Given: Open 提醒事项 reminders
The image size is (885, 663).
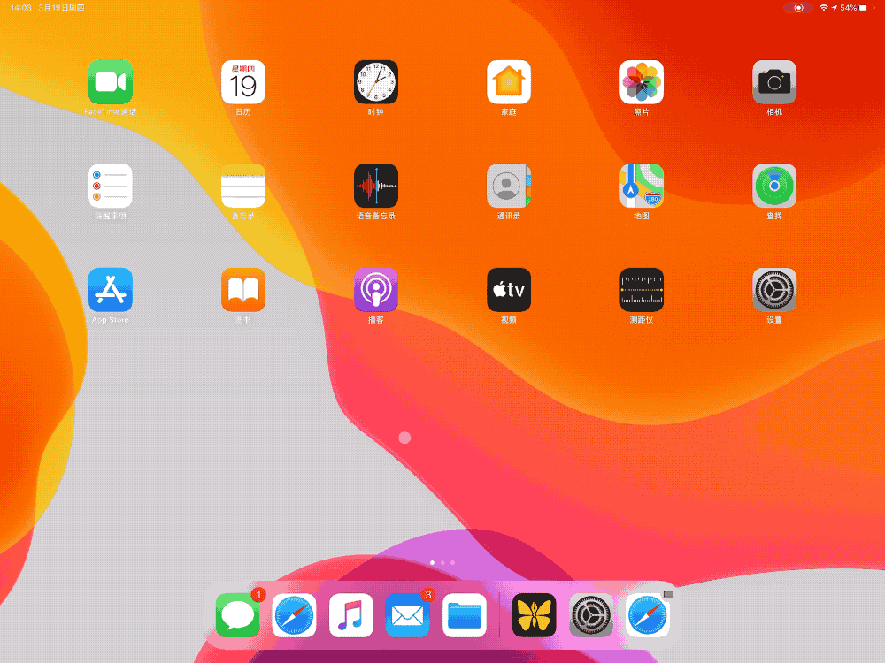Looking at the screenshot, I should [x=111, y=187].
